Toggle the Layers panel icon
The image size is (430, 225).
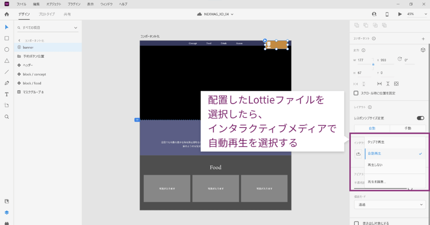tap(7, 213)
